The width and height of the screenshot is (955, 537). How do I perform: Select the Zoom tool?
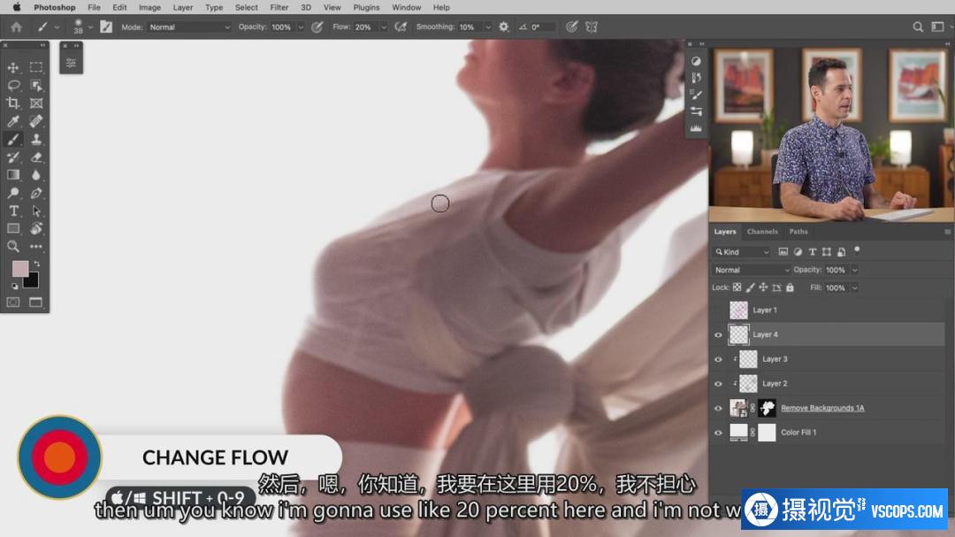pyautogui.click(x=12, y=246)
